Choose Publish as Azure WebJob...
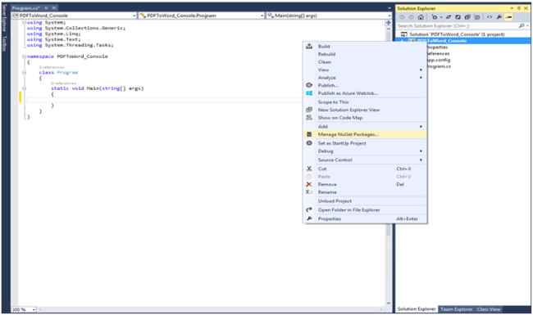 (x=365, y=93)
